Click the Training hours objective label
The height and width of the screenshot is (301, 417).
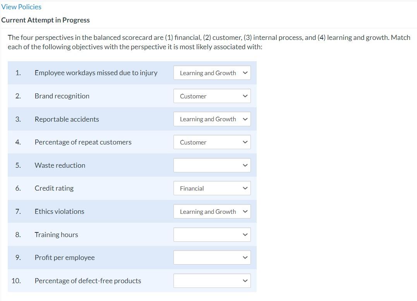point(56,234)
